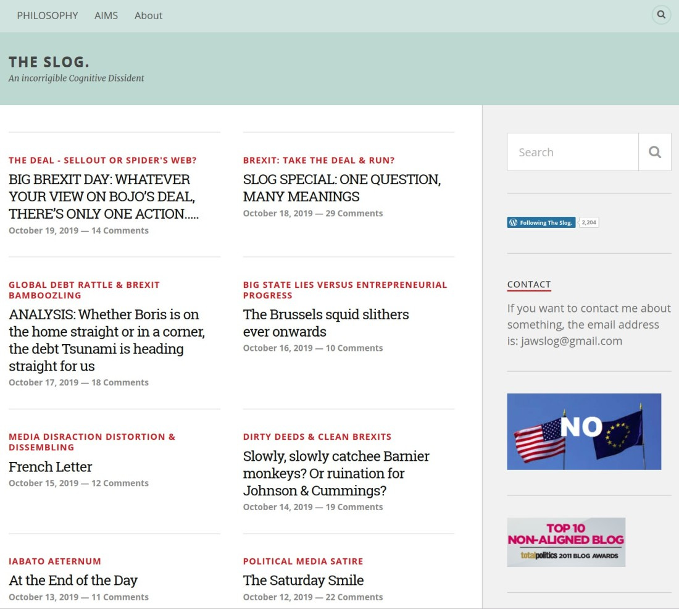Open the 12 Comments link
Viewport: 679px width, 609px height.
[x=120, y=483]
